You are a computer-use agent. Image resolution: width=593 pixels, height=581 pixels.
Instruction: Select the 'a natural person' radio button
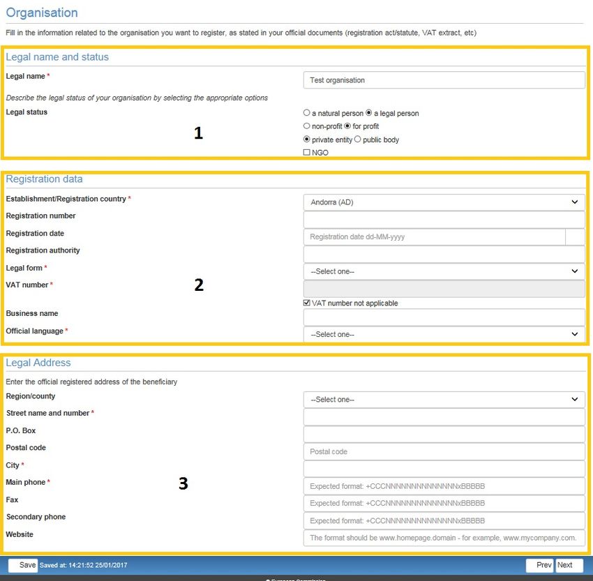tap(307, 113)
